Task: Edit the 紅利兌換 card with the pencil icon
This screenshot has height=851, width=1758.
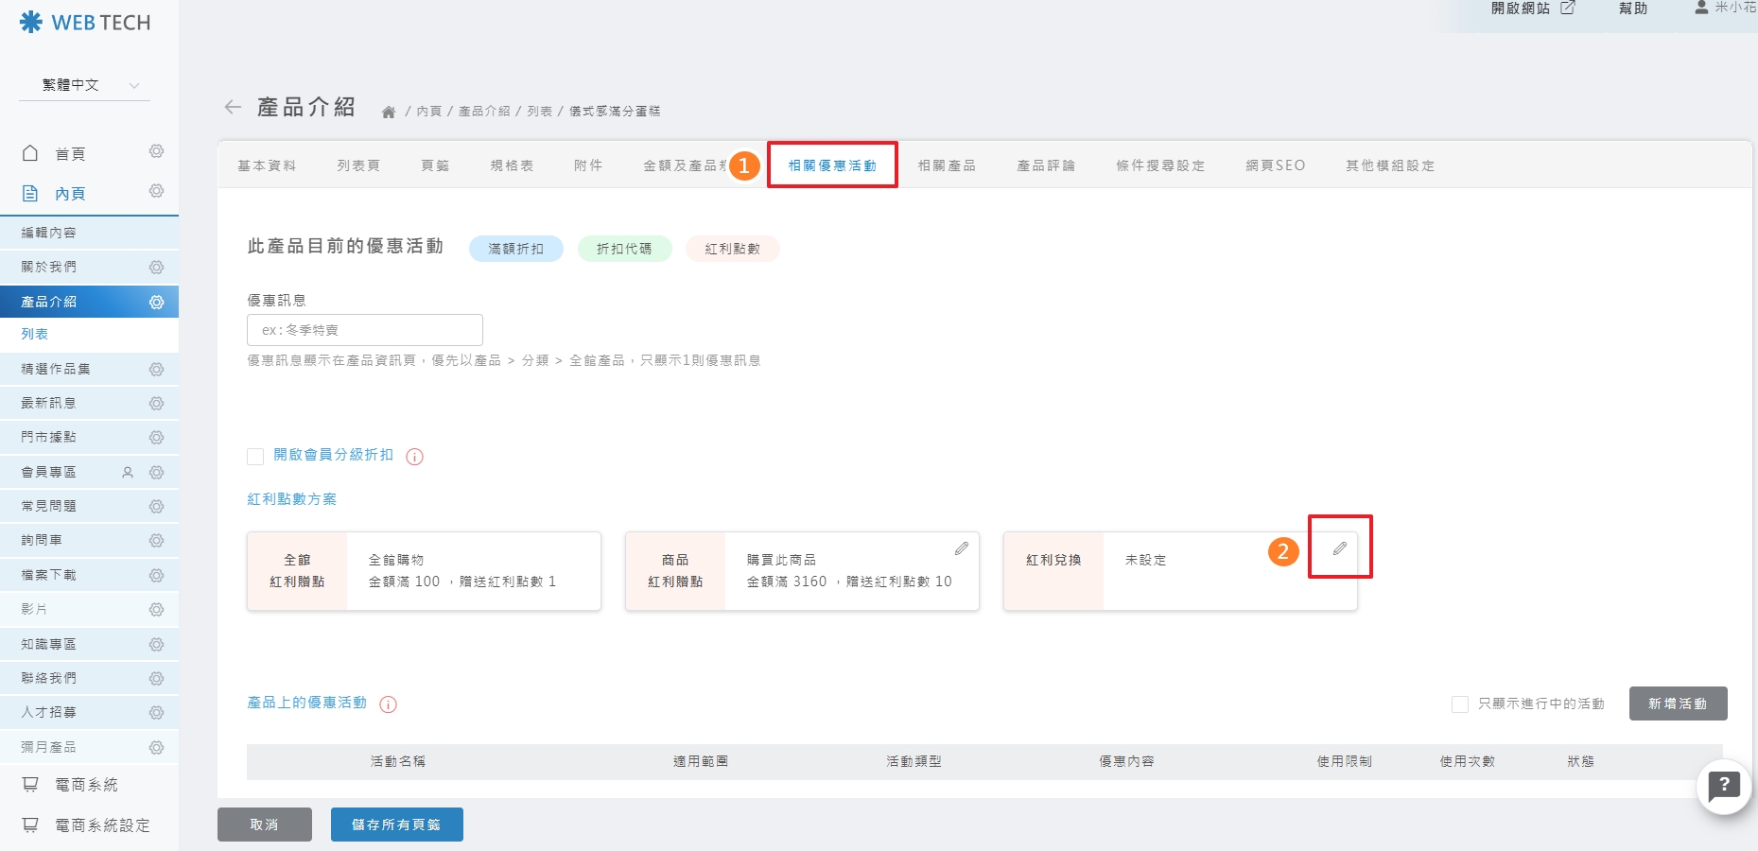Action: [x=1338, y=548]
